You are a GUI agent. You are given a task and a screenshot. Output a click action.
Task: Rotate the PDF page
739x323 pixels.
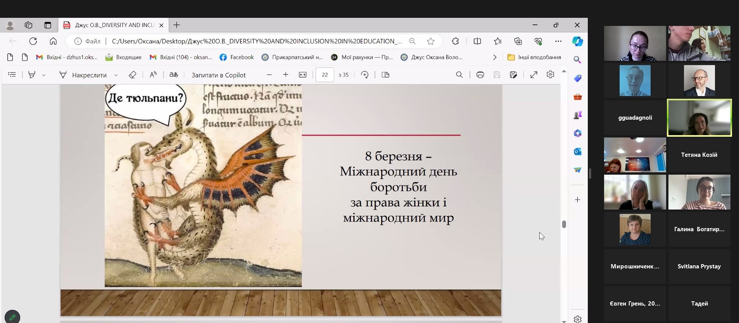tap(364, 75)
